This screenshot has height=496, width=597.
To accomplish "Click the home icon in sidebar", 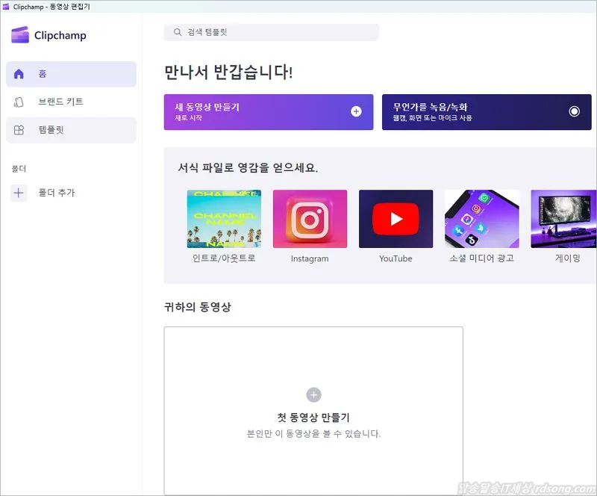I will coord(19,74).
